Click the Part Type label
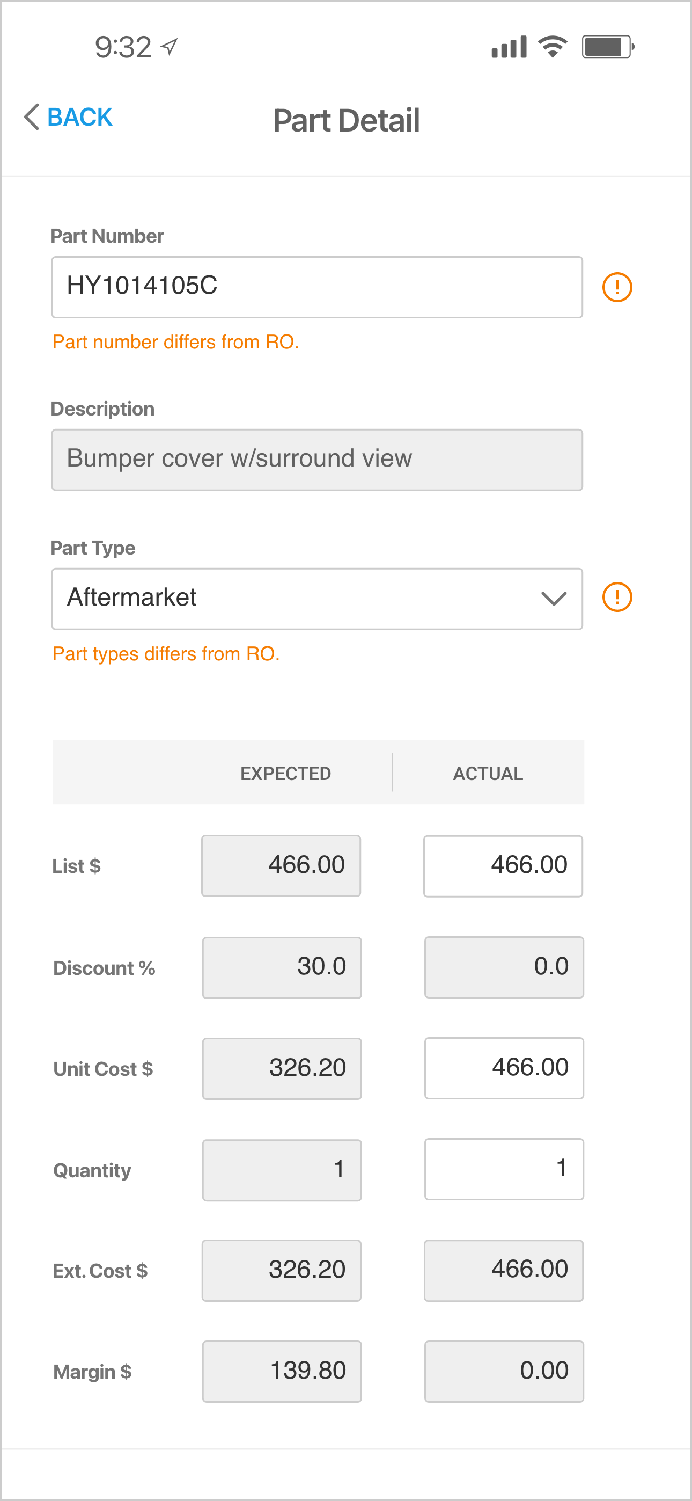692x1501 pixels. point(93,548)
